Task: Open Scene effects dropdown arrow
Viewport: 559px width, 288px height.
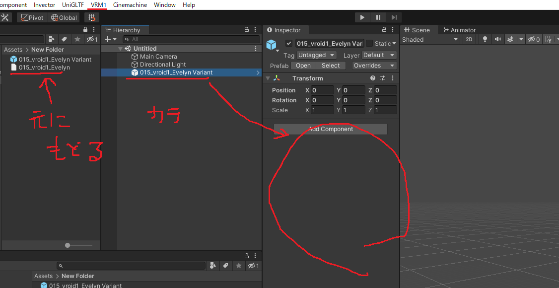Action: coord(521,40)
